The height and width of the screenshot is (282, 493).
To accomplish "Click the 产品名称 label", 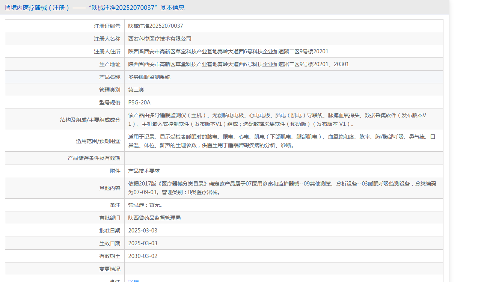I will [110, 77].
